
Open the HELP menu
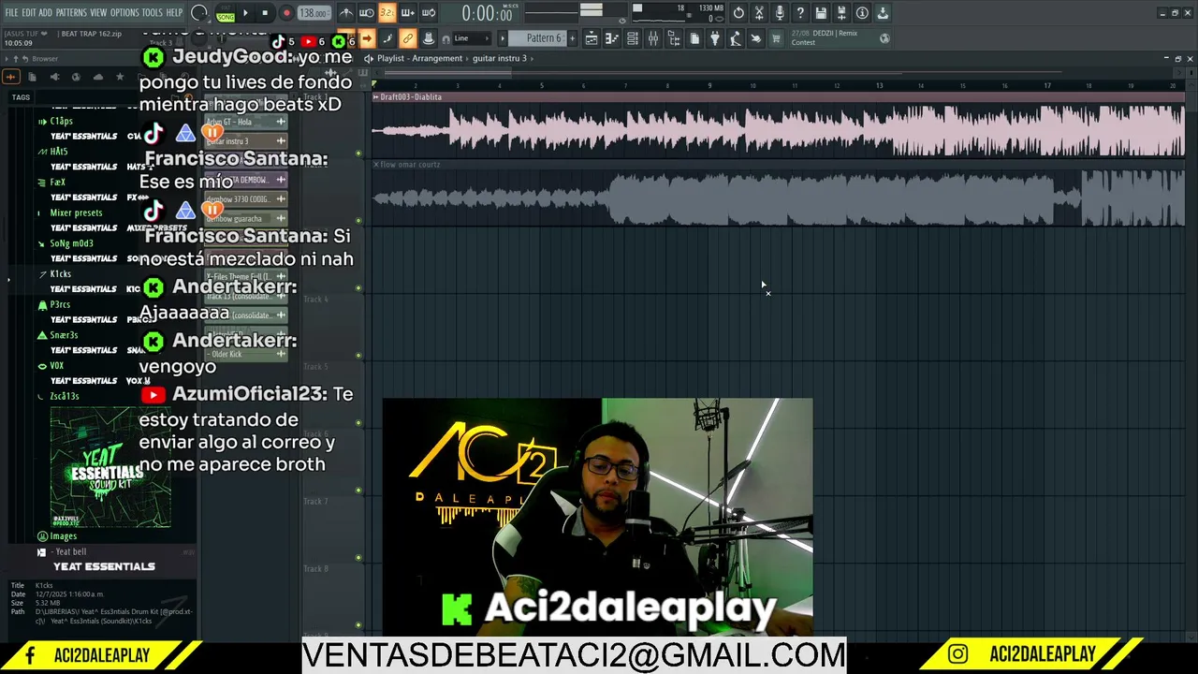(174, 13)
